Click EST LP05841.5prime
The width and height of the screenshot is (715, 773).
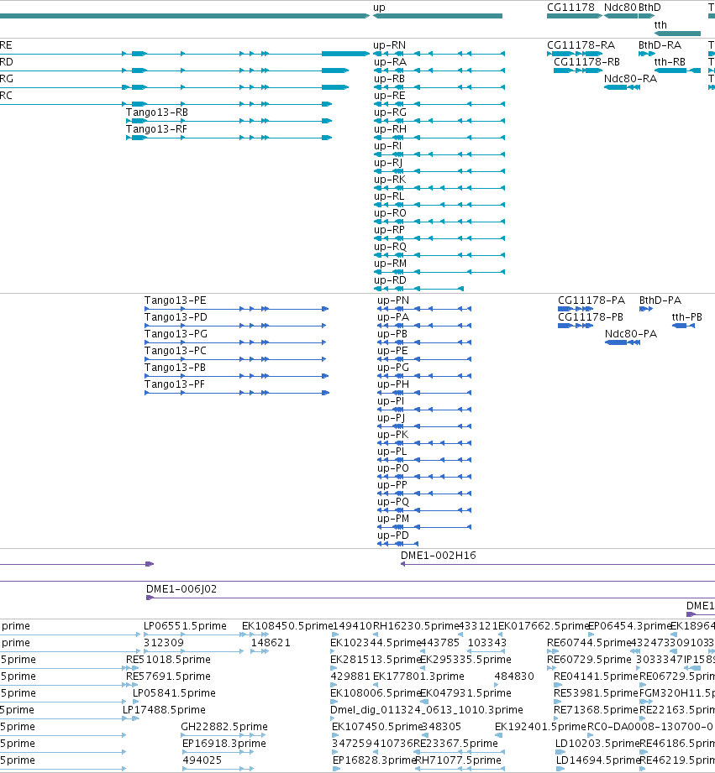click(x=174, y=693)
